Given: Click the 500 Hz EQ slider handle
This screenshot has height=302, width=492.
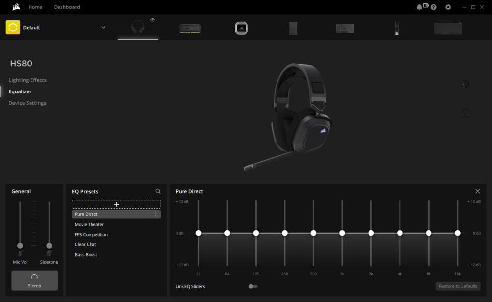Looking at the screenshot, I should point(313,233).
